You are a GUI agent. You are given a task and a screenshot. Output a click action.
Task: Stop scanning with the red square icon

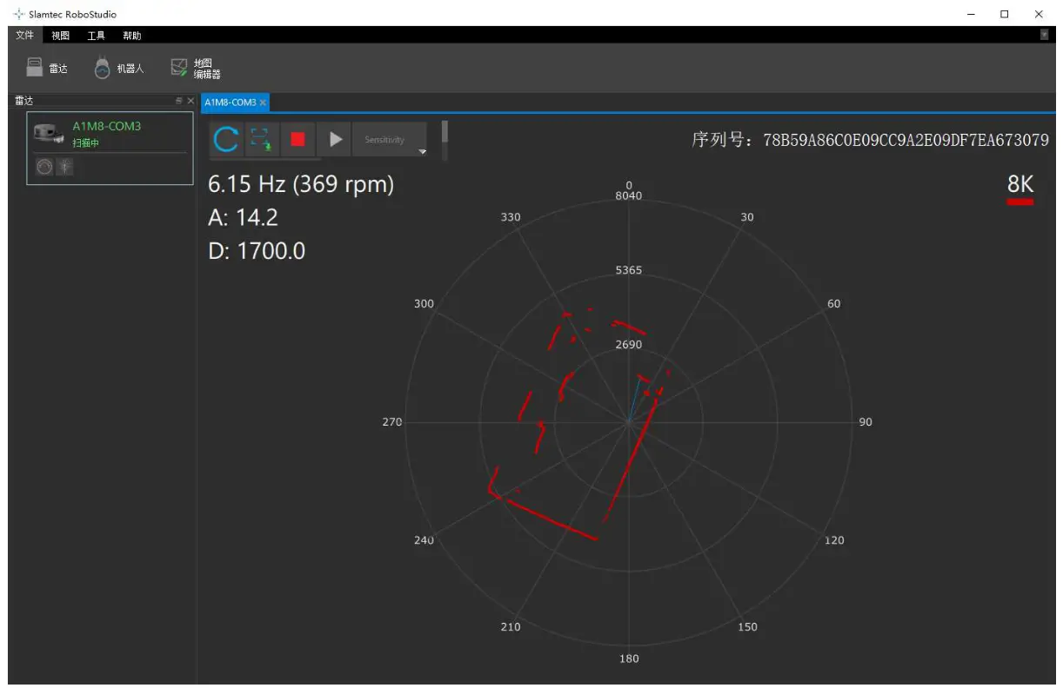(298, 139)
